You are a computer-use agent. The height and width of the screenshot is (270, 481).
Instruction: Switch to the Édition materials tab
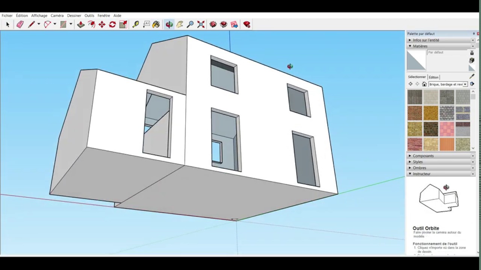click(433, 77)
